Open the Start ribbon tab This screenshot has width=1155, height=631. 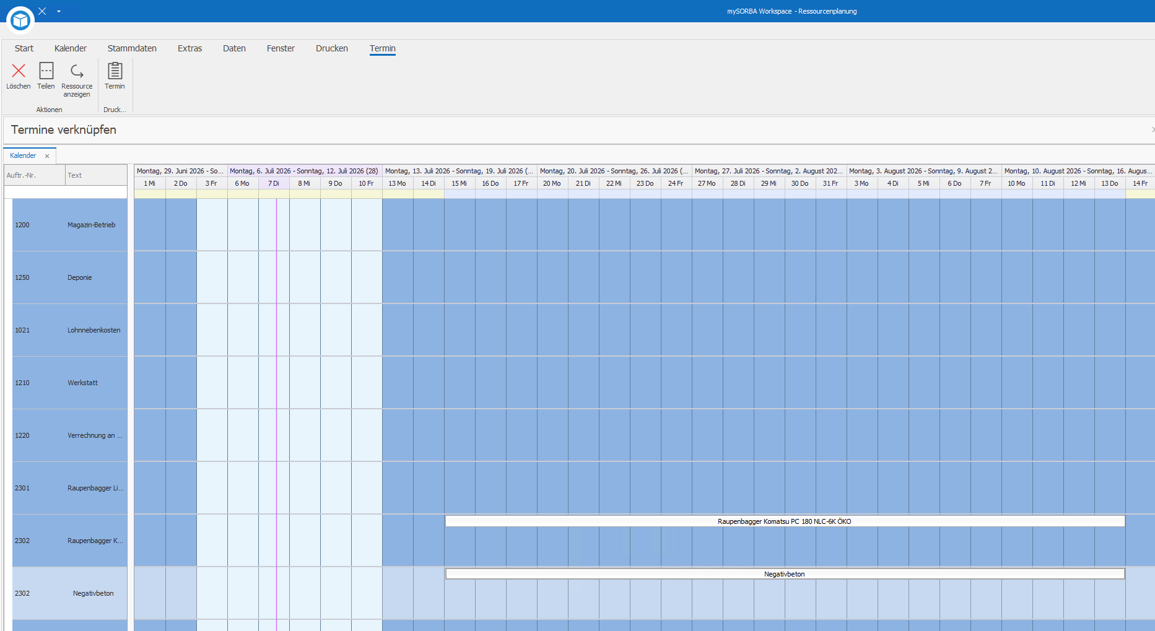coord(24,48)
